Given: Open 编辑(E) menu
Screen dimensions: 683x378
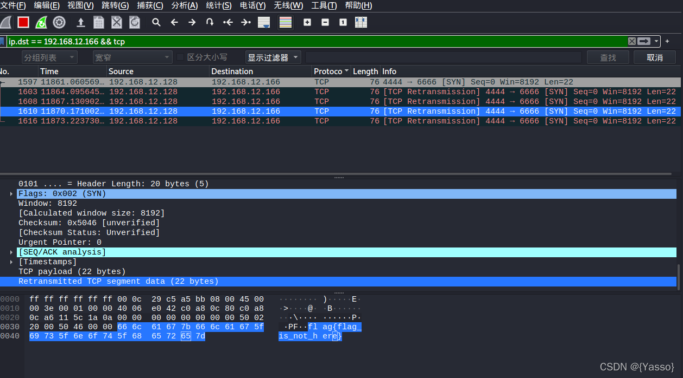Looking at the screenshot, I should point(47,5).
